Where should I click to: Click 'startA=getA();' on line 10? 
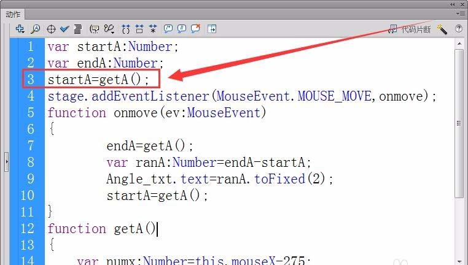pos(157,196)
